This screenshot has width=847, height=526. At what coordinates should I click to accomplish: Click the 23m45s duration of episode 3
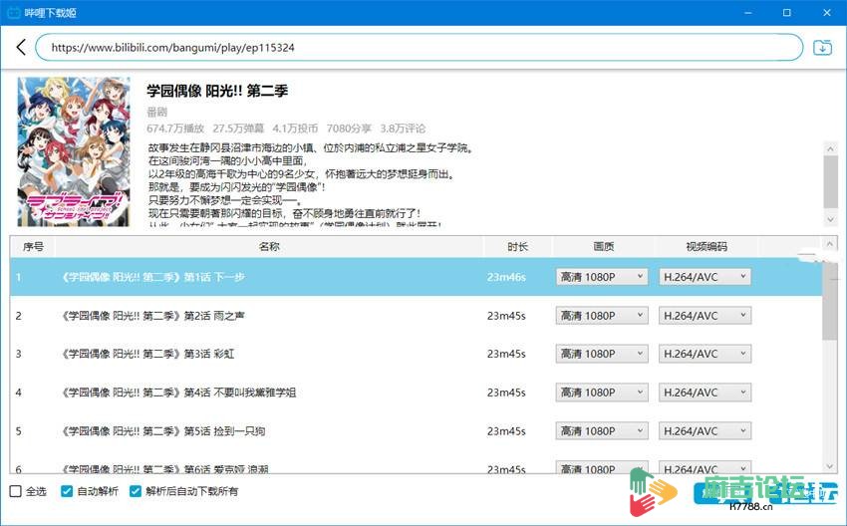click(506, 354)
